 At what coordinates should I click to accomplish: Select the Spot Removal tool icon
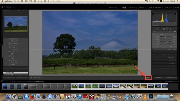pos(157,29)
